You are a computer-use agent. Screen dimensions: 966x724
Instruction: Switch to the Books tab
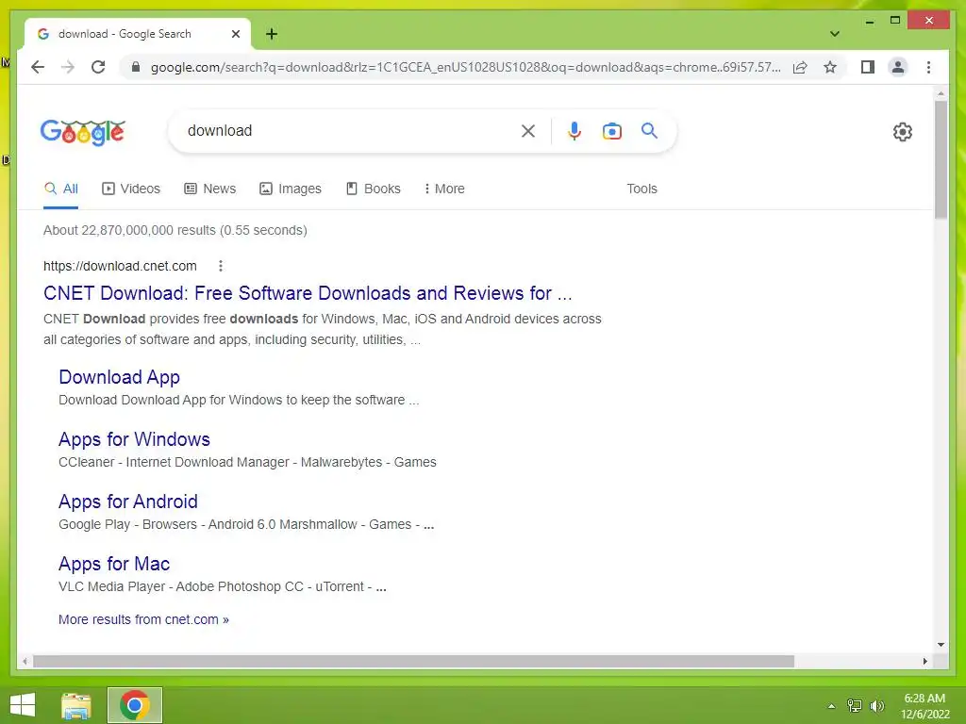[x=374, y=189]
